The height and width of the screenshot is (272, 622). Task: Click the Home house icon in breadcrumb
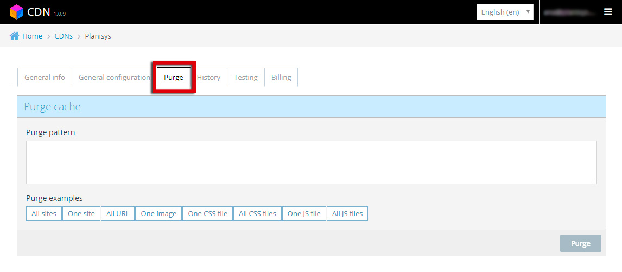coord(14,36)
